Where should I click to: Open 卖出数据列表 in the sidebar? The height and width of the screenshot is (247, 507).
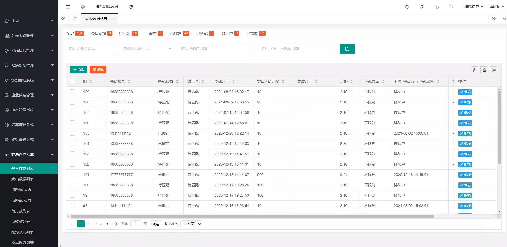click(x=22, y=179)
